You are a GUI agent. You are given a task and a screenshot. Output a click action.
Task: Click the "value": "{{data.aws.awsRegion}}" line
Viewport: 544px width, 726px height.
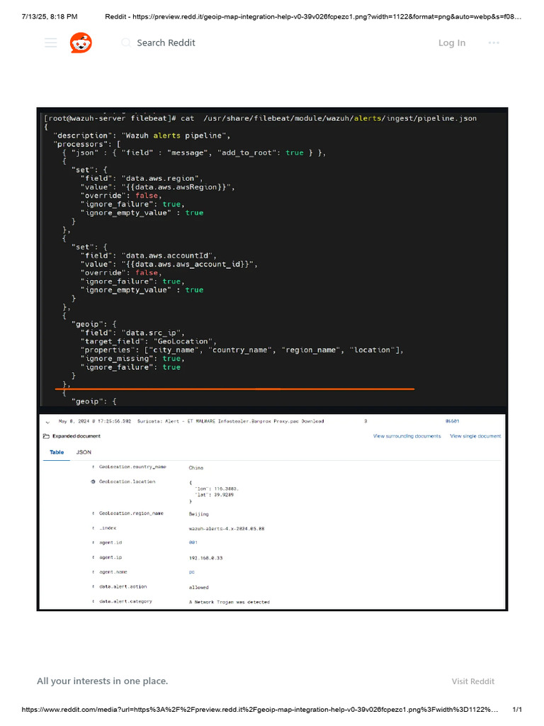[158, 187]
